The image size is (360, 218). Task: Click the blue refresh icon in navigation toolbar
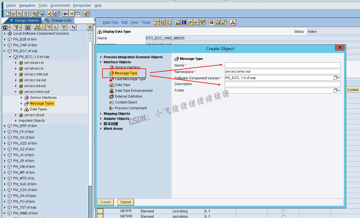pos(5,27)
